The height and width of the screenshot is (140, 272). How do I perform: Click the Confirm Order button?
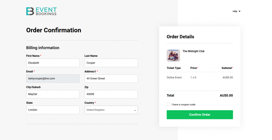(200, 115)
